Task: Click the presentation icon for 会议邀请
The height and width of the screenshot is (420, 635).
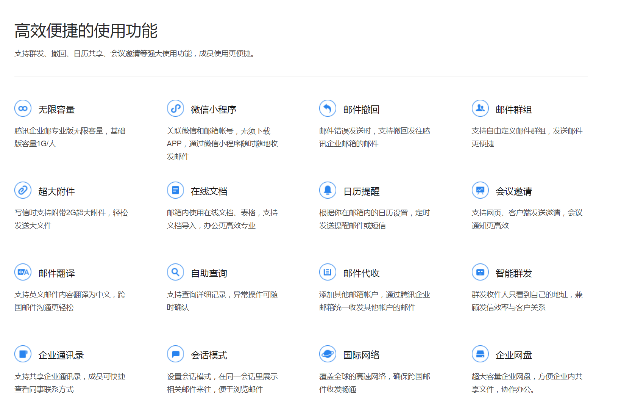Action: click(480, 190)
